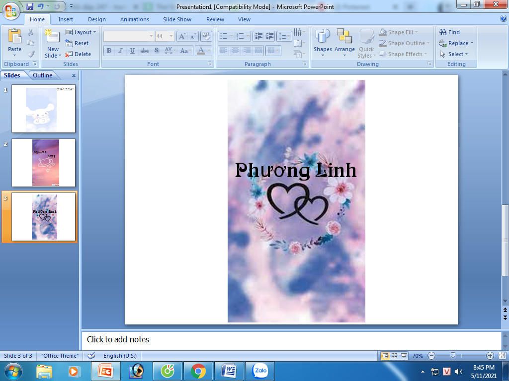Click the zoom slider handle

[x=453, y=356]
